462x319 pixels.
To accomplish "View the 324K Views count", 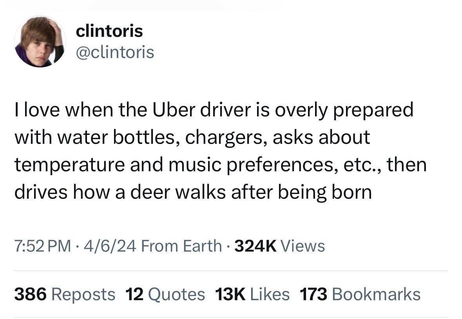I will coord(279,246).
